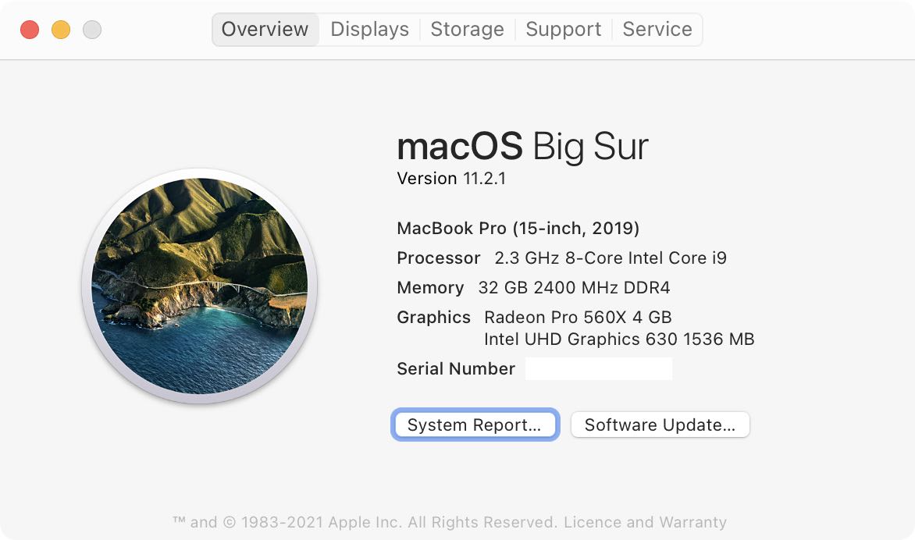Click the MacBook Pro model description
Screen dimensions: 915x540
(x=518, y=228)
